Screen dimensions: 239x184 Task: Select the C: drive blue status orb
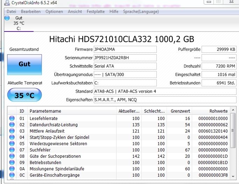tap(7, 18)
